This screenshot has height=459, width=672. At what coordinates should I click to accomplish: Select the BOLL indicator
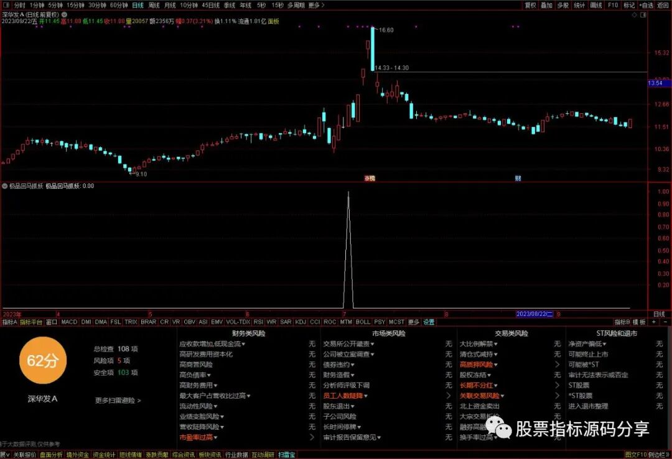(363, 322)
